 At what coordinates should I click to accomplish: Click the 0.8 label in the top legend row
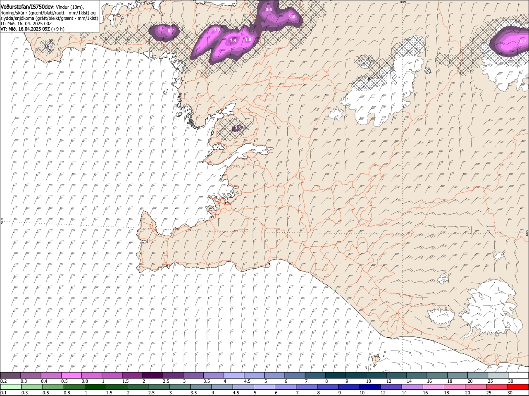tap(84, 381)
